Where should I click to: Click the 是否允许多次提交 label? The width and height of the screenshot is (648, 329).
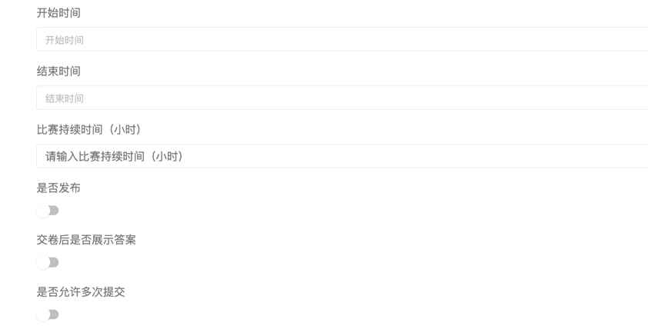click(x=81, y=292)
